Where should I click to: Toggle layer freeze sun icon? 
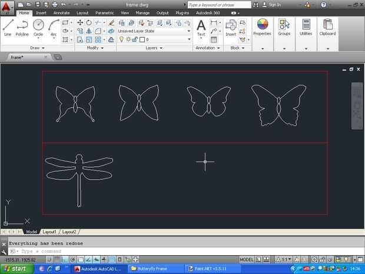(128, 39)
